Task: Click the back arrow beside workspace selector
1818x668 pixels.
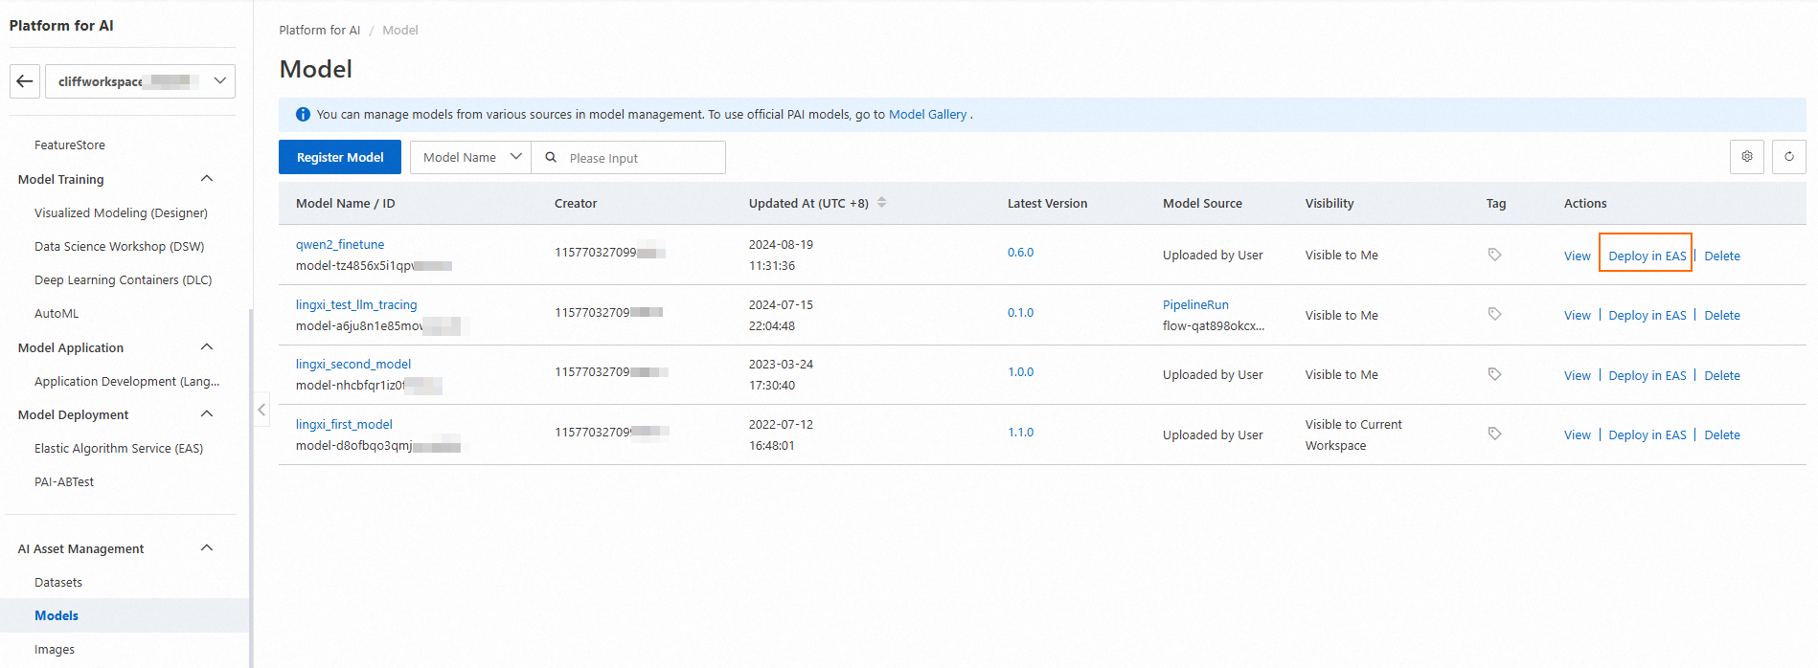Action: pos(25,81)
